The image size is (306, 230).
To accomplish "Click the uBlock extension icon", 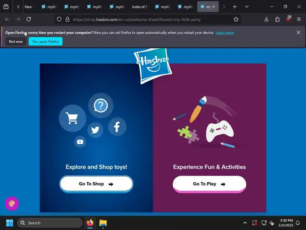I will [x=288, y=19].
